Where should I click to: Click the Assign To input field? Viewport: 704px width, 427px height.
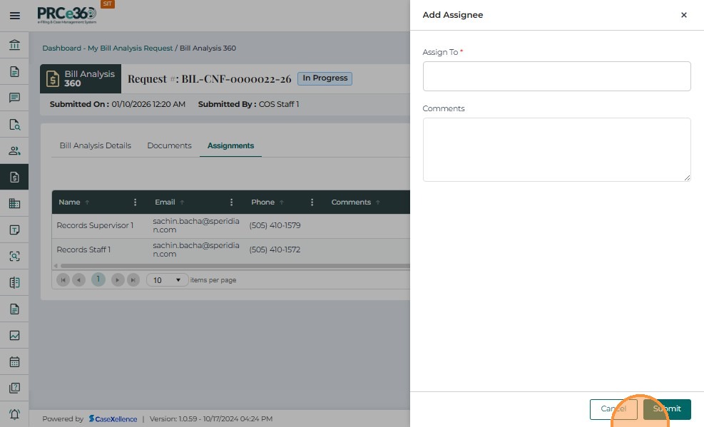click(557, 76)
